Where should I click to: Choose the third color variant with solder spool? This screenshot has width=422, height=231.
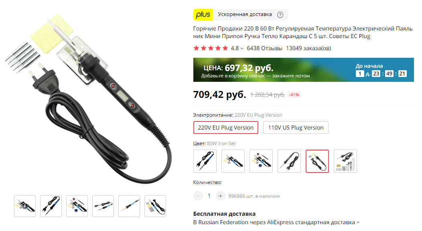tap(261, 161)
